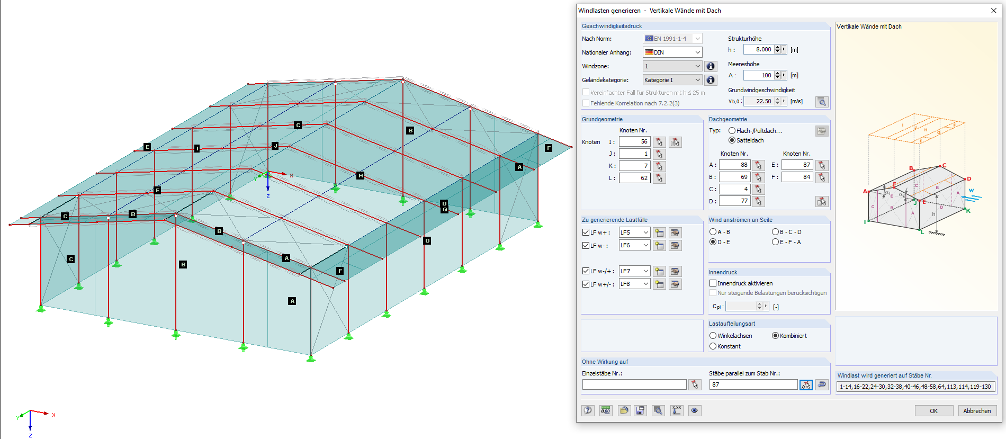
Task: Create new load case for LF w+
Action: (659, 232)
